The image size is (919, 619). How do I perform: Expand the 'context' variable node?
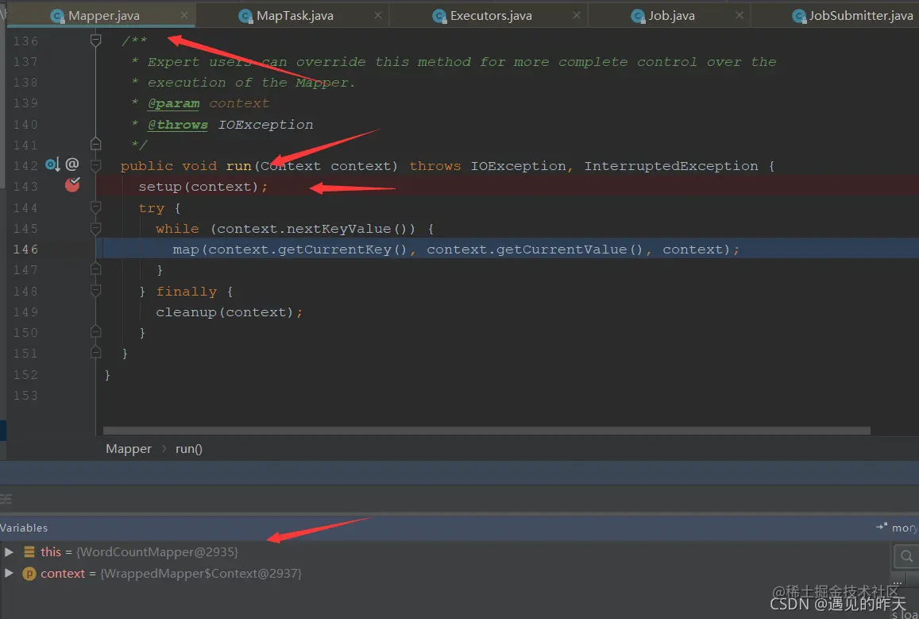pos(9,573)
